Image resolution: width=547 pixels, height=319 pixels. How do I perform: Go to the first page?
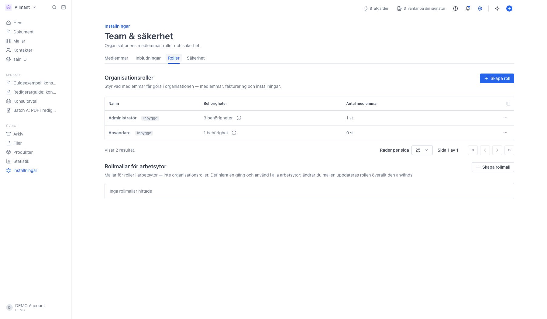tap(473, 150)
